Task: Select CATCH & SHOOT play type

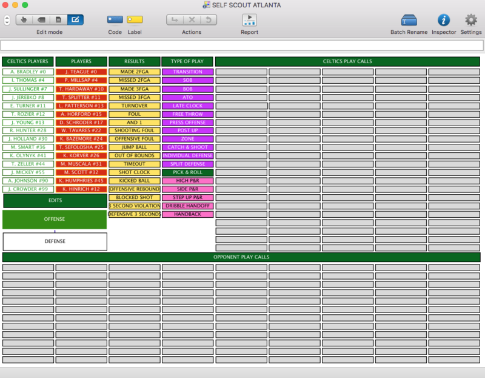Action: point(188,147)
